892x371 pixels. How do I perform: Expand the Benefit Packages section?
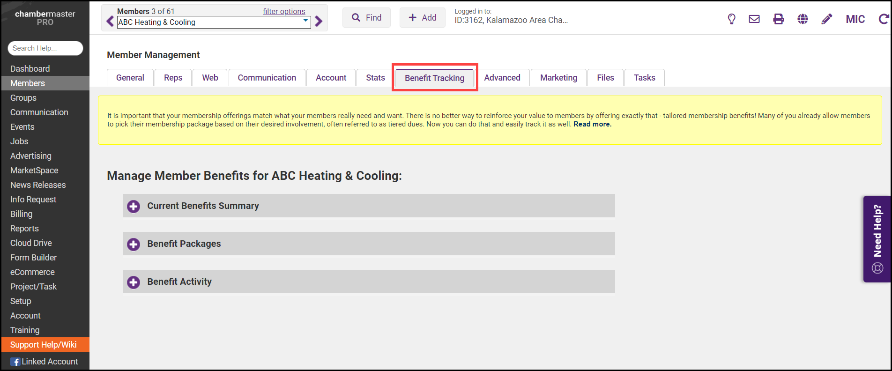[x=134, y=245]
